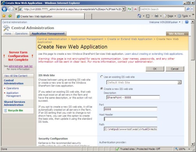Open Central Administration in left navigation
Screen dimensions: 196x152
pyautogui.click(x=14, y=82)
